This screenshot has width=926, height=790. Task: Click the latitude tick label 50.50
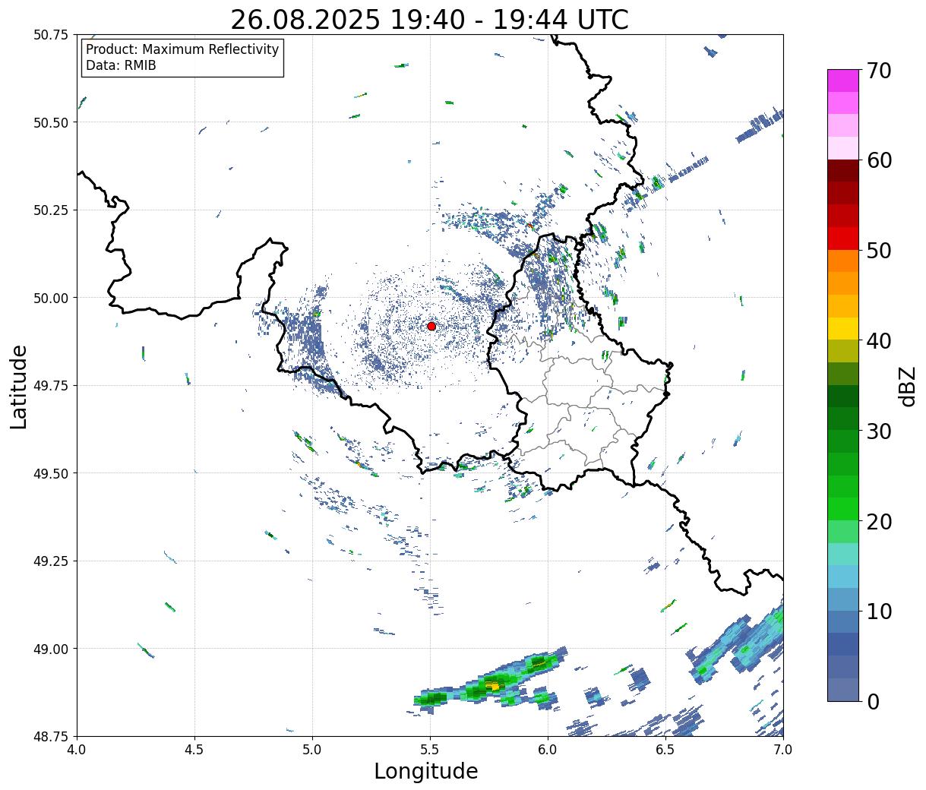point(51,122)
